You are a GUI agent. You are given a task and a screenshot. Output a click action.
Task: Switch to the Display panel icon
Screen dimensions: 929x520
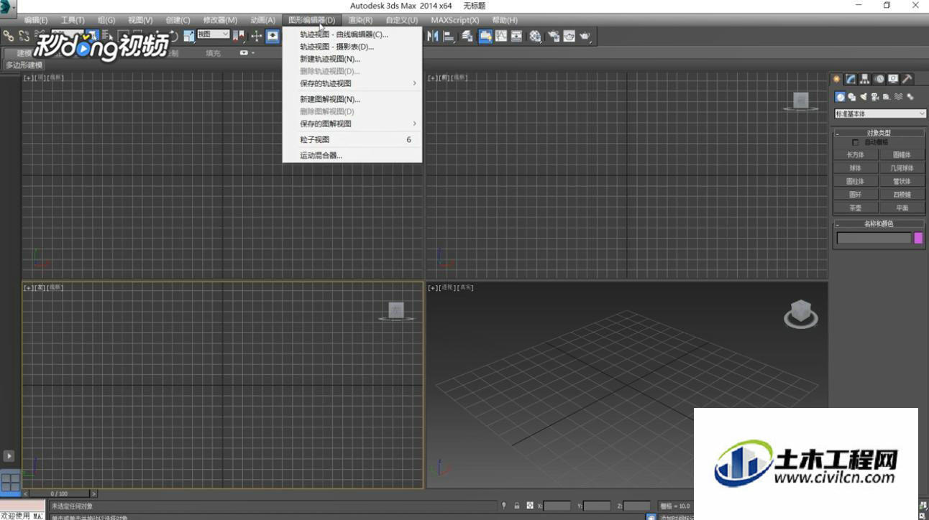893,79
